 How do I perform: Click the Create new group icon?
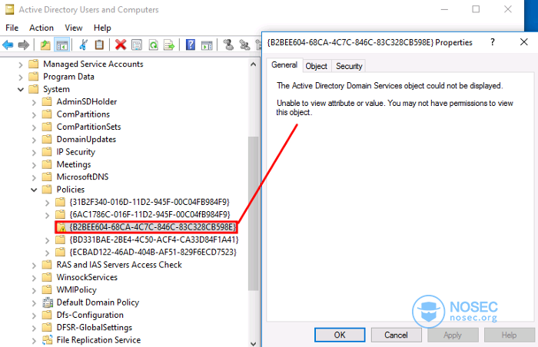tap(244, 45)
